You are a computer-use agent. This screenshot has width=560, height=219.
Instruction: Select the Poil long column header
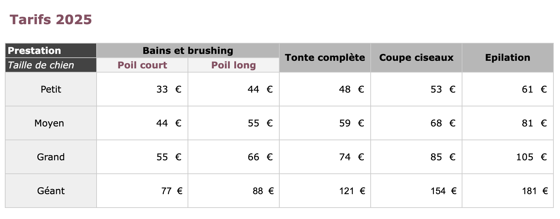[234, 65]
